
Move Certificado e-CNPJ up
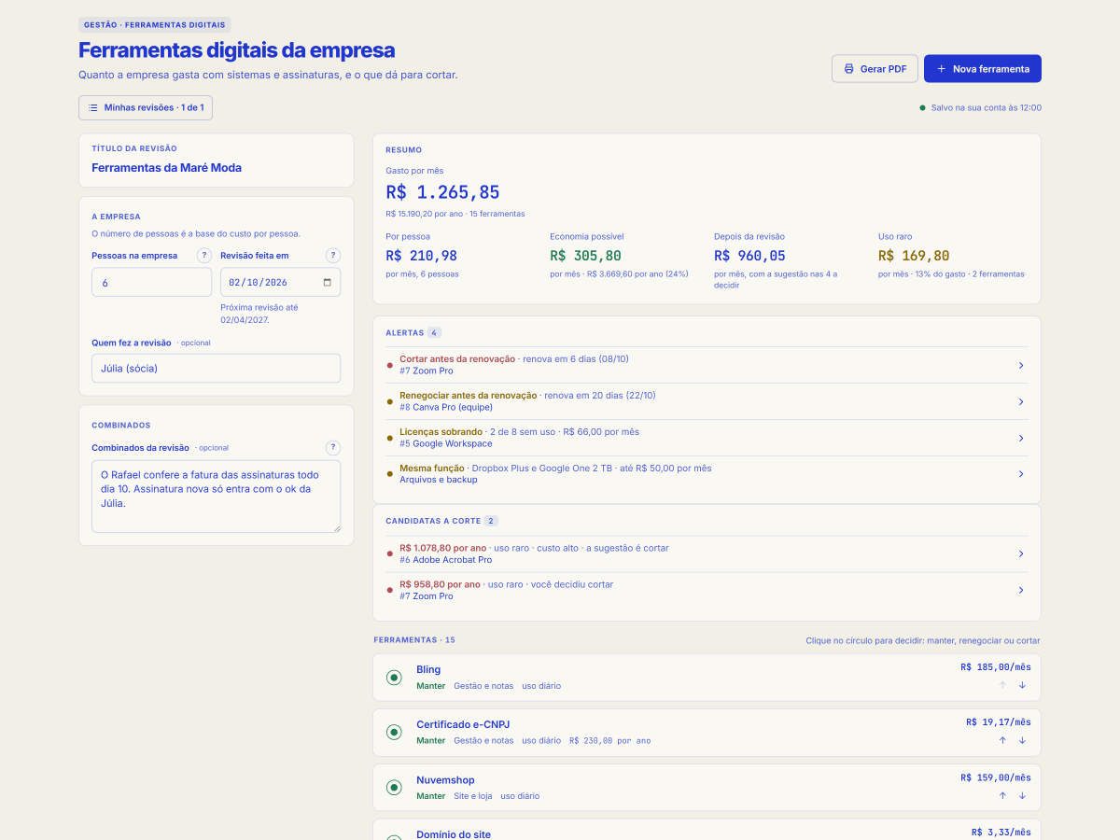[x=1002, y=740]
